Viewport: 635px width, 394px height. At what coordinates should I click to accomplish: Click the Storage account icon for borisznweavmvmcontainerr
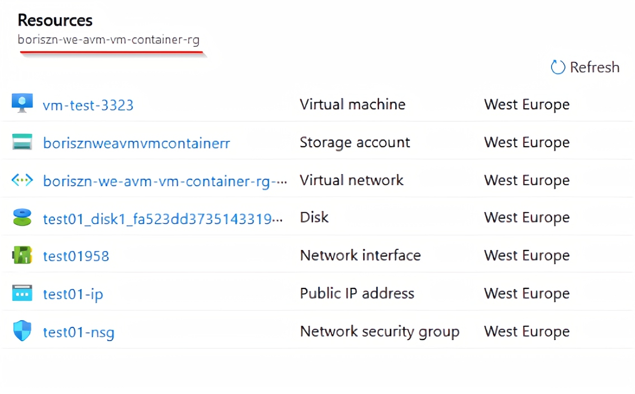coord(21,142)
